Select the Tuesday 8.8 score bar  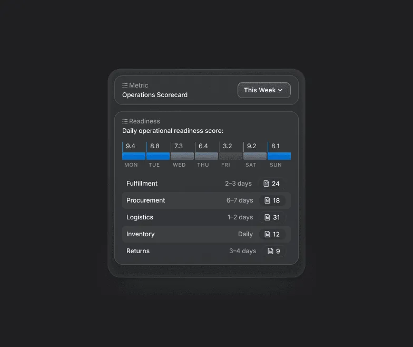click(x=158, y=156)
